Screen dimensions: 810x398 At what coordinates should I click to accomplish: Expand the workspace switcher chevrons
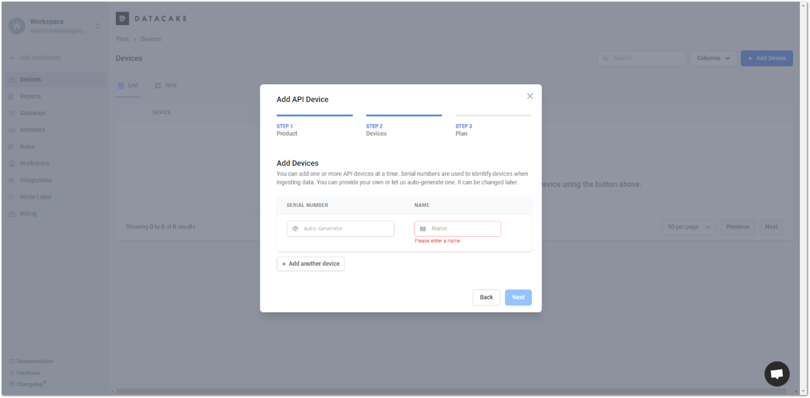coord(98,26)
